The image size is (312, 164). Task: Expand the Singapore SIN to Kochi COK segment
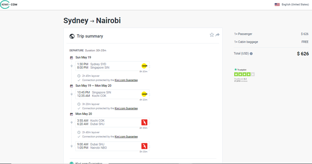(112, 94)
